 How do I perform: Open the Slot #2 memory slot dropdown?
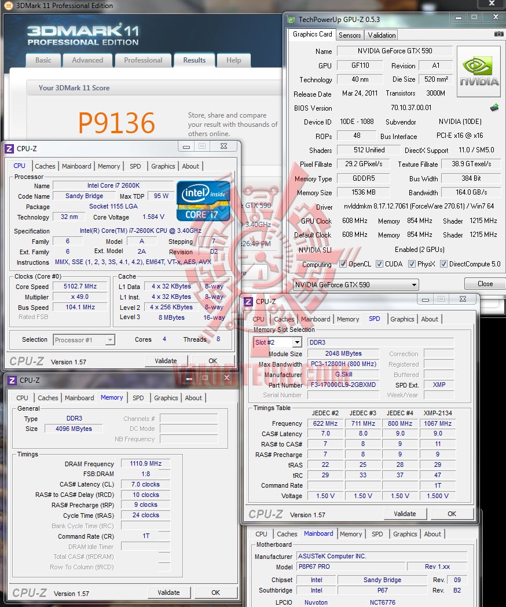point(277,342)
